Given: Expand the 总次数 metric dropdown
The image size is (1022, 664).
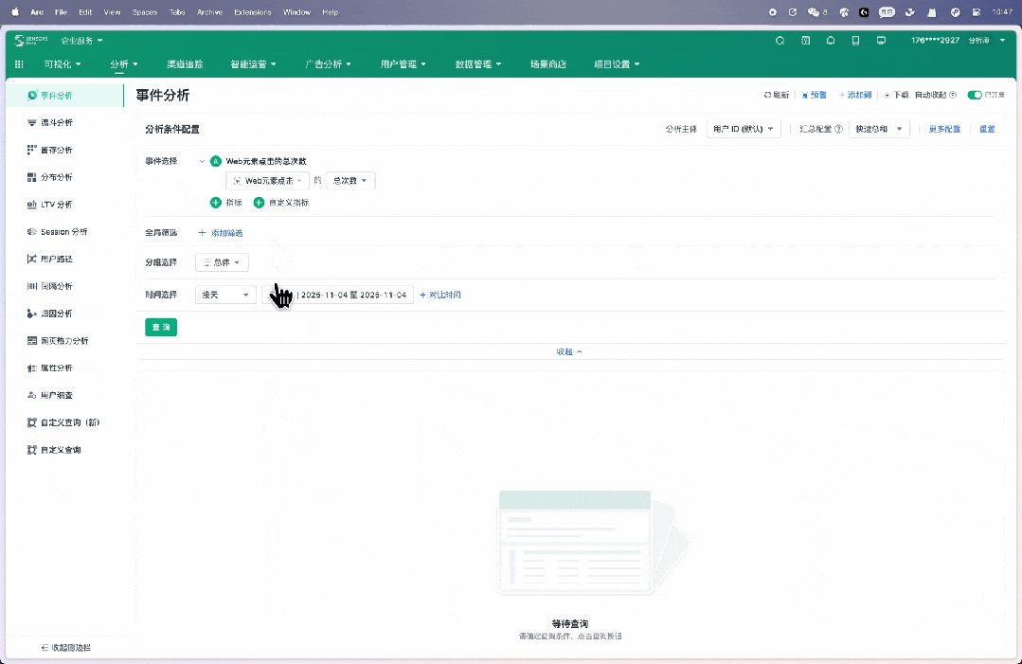Looking at the screenshot, I should (350, 180).
